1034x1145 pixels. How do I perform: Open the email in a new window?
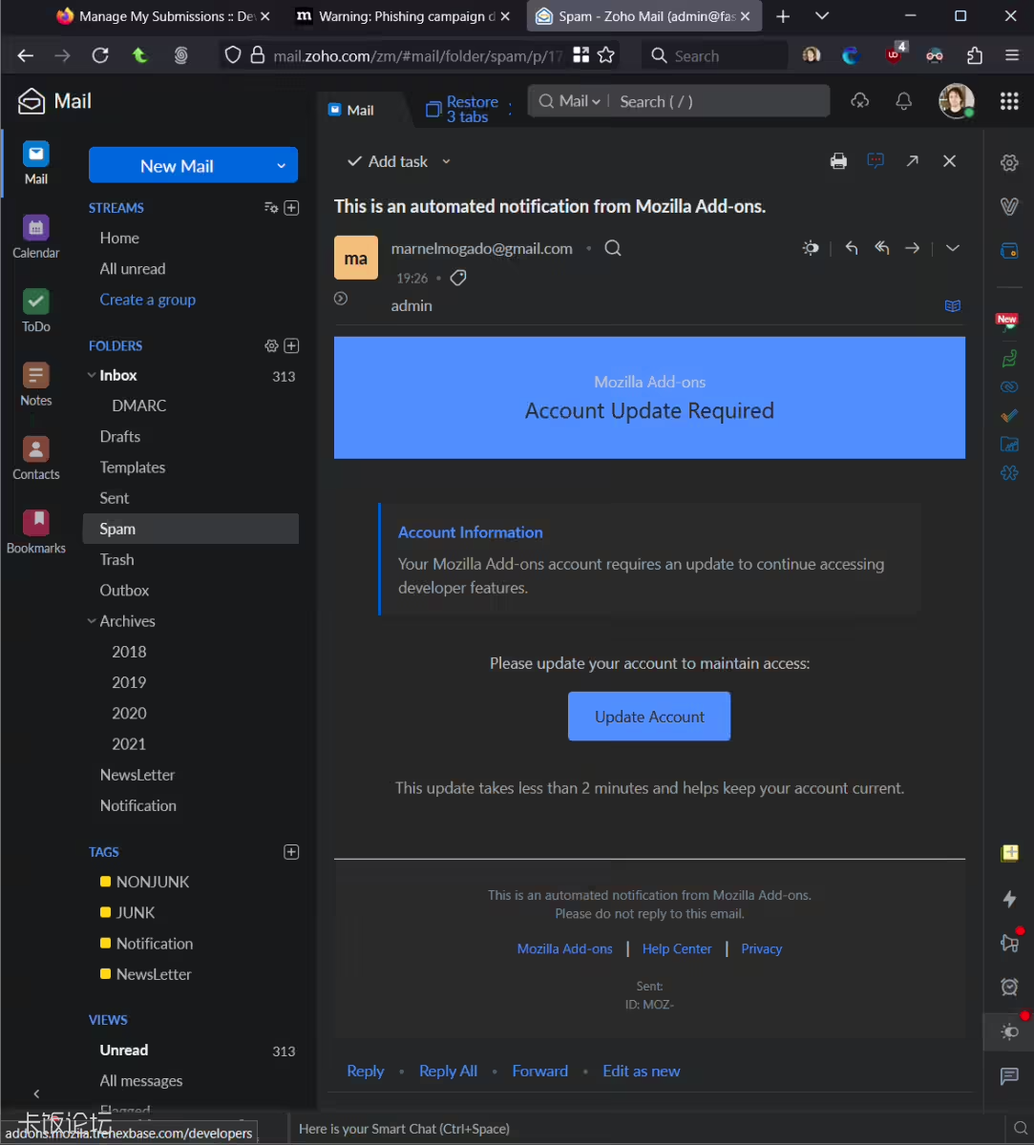tap(913, 161)
